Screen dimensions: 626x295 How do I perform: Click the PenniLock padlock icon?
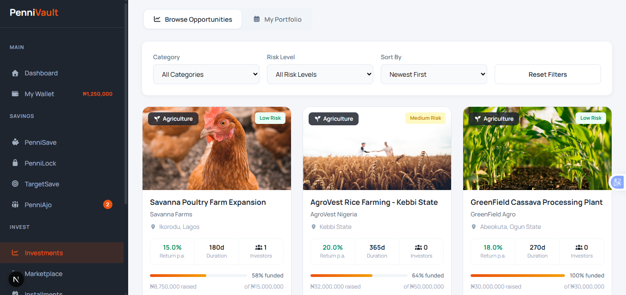point(15,163)
